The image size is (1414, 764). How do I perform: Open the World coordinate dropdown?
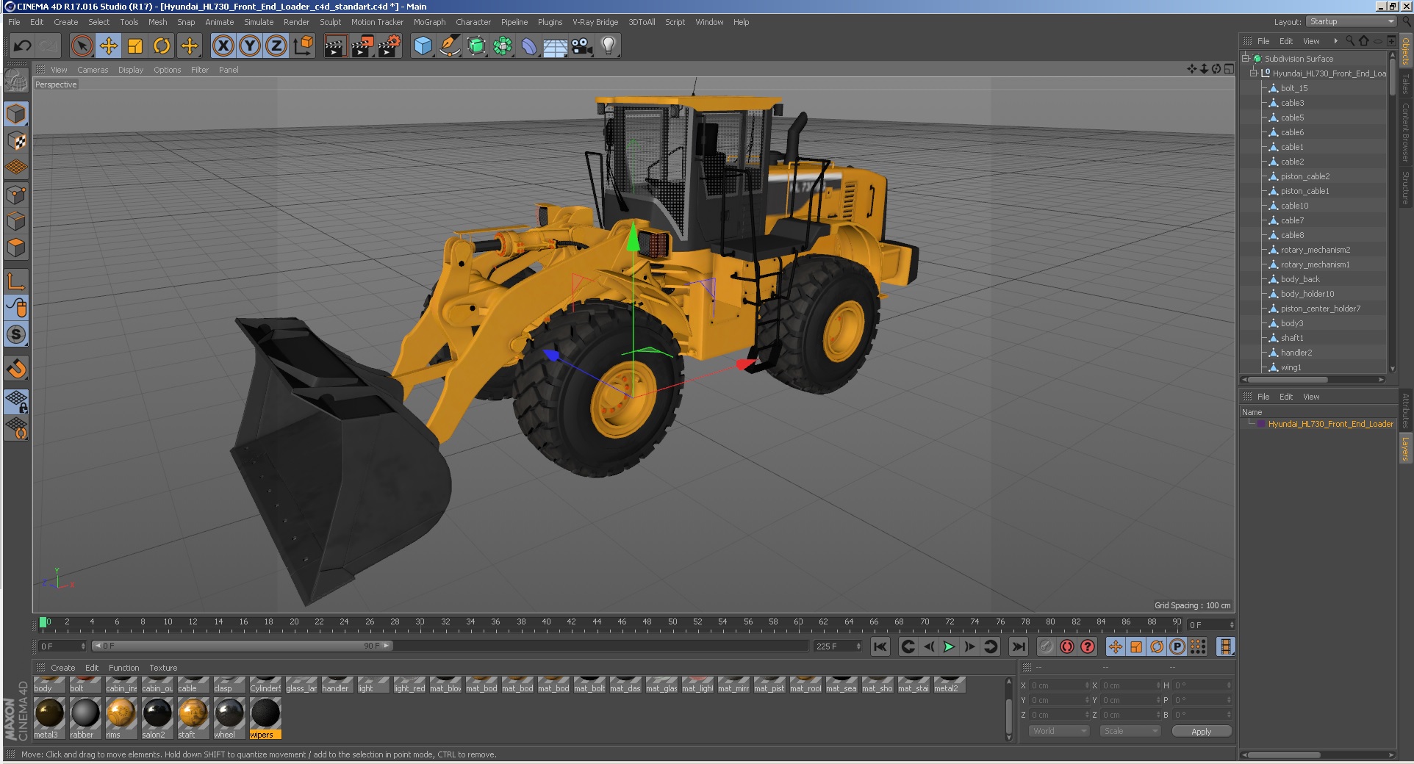(x=1058, y=731)
